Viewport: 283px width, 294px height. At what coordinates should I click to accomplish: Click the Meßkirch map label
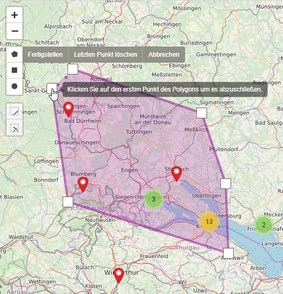(196, 130)
